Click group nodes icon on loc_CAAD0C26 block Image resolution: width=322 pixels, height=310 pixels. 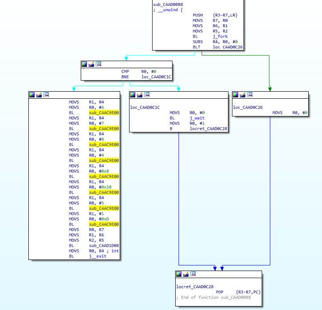coord(250,95)
